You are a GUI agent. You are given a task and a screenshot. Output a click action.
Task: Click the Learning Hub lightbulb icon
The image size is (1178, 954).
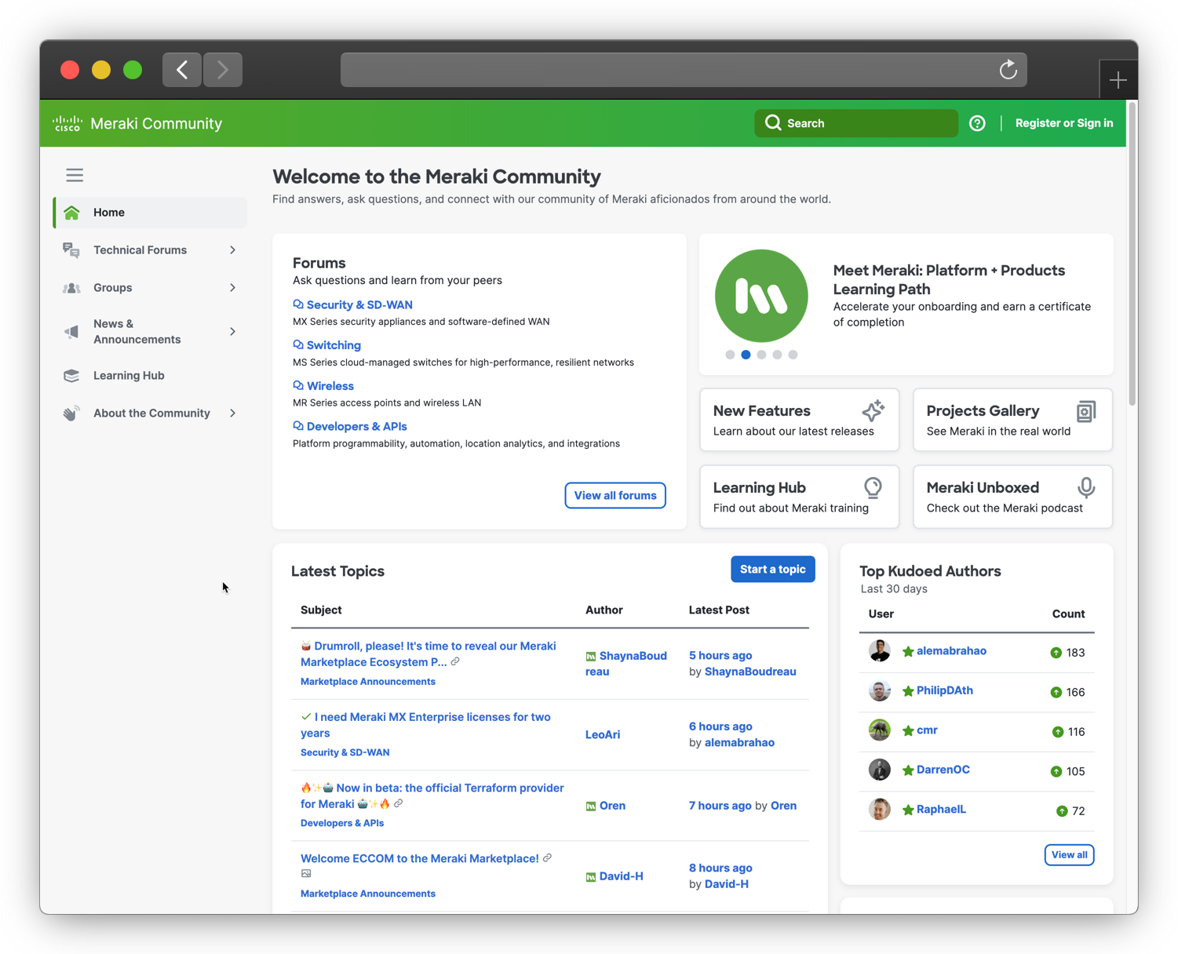pos(873,487)
